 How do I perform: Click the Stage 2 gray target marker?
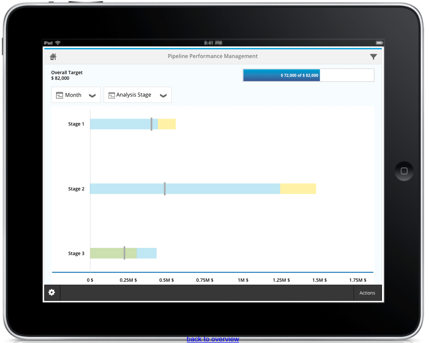point(165,189)
